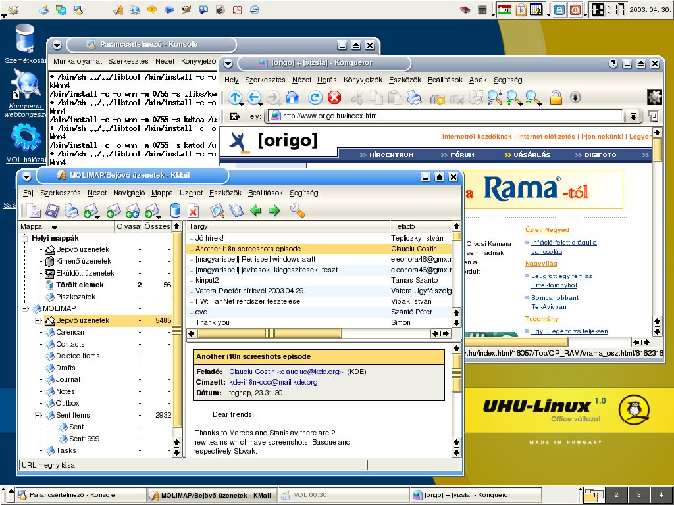Click the padlock security icon in Konqueror

click(556, 98)
